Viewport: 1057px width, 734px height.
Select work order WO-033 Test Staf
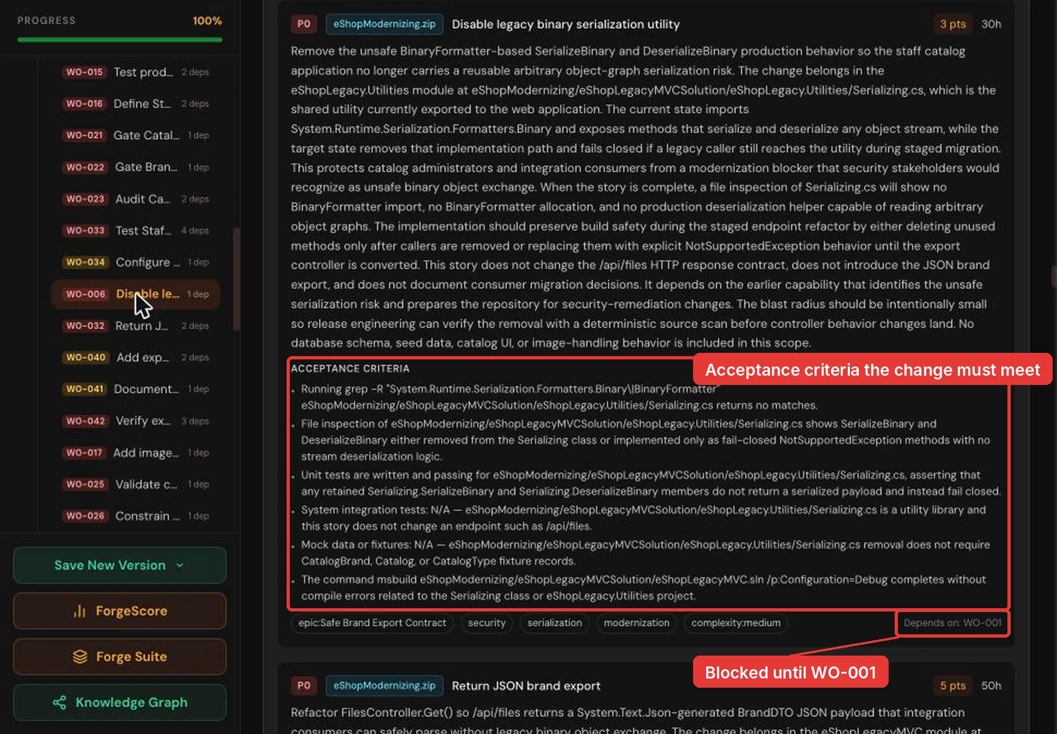point(136,230)
